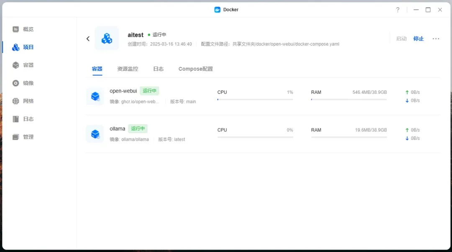This screenshot has width=452, height=252.
Task: Click the ollama container name
Action: [117, 129]
